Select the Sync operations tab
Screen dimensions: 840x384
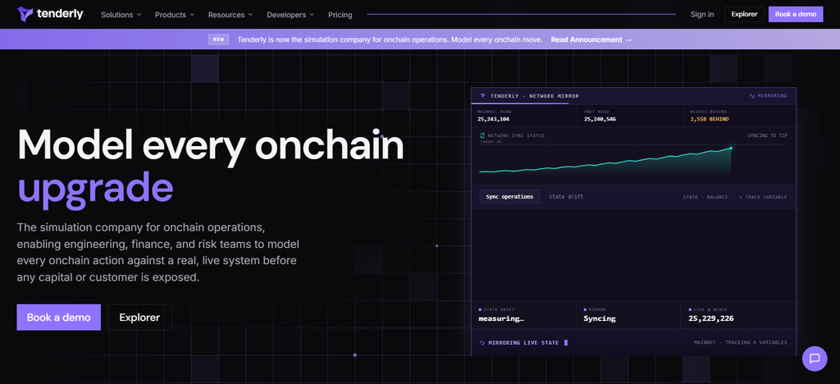click(509, 197)
